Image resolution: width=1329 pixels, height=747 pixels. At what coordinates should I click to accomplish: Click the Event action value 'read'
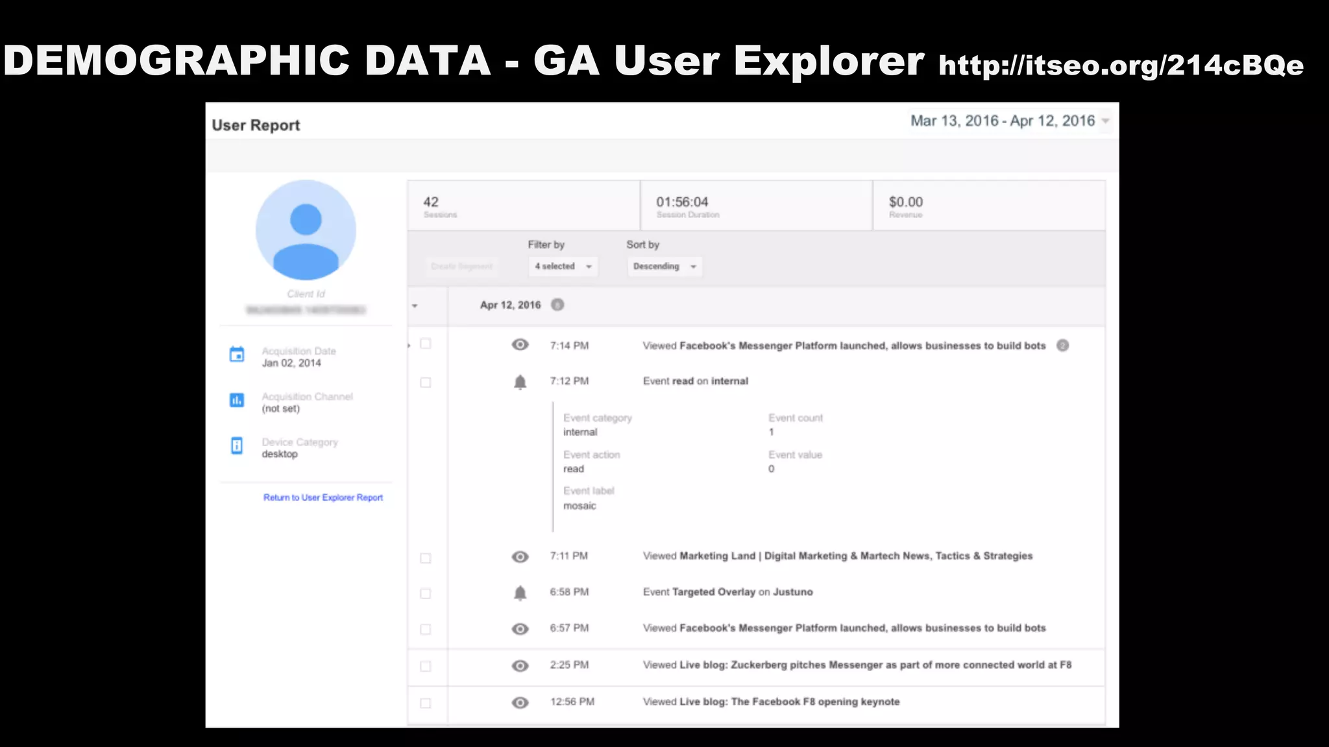coord(574,469)
